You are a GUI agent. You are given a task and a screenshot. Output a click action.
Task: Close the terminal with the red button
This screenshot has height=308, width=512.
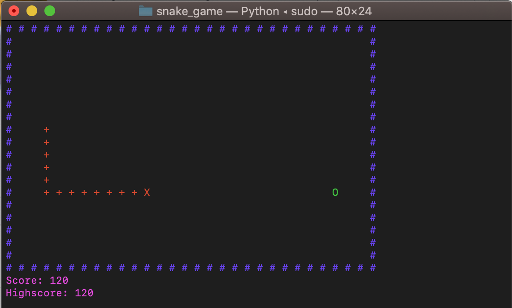tap(14, 11)
